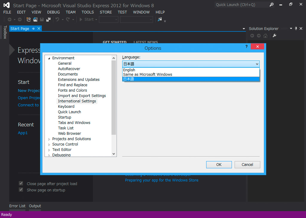306x218 pixels.
Task: Click the pin icon on Start Page tab
Action: click(x=33, y=28)
